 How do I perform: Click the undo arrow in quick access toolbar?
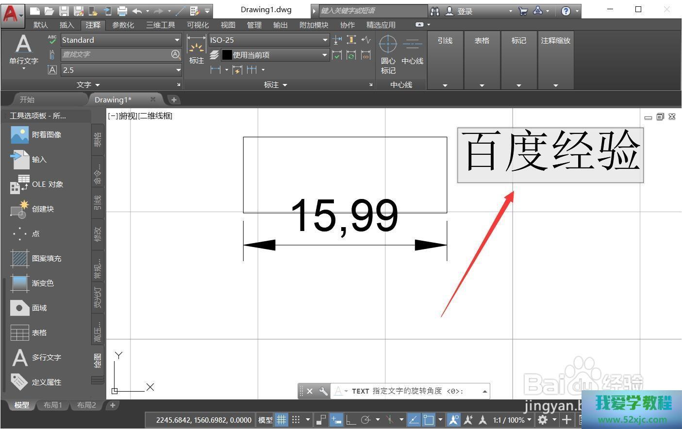(137, 11)
